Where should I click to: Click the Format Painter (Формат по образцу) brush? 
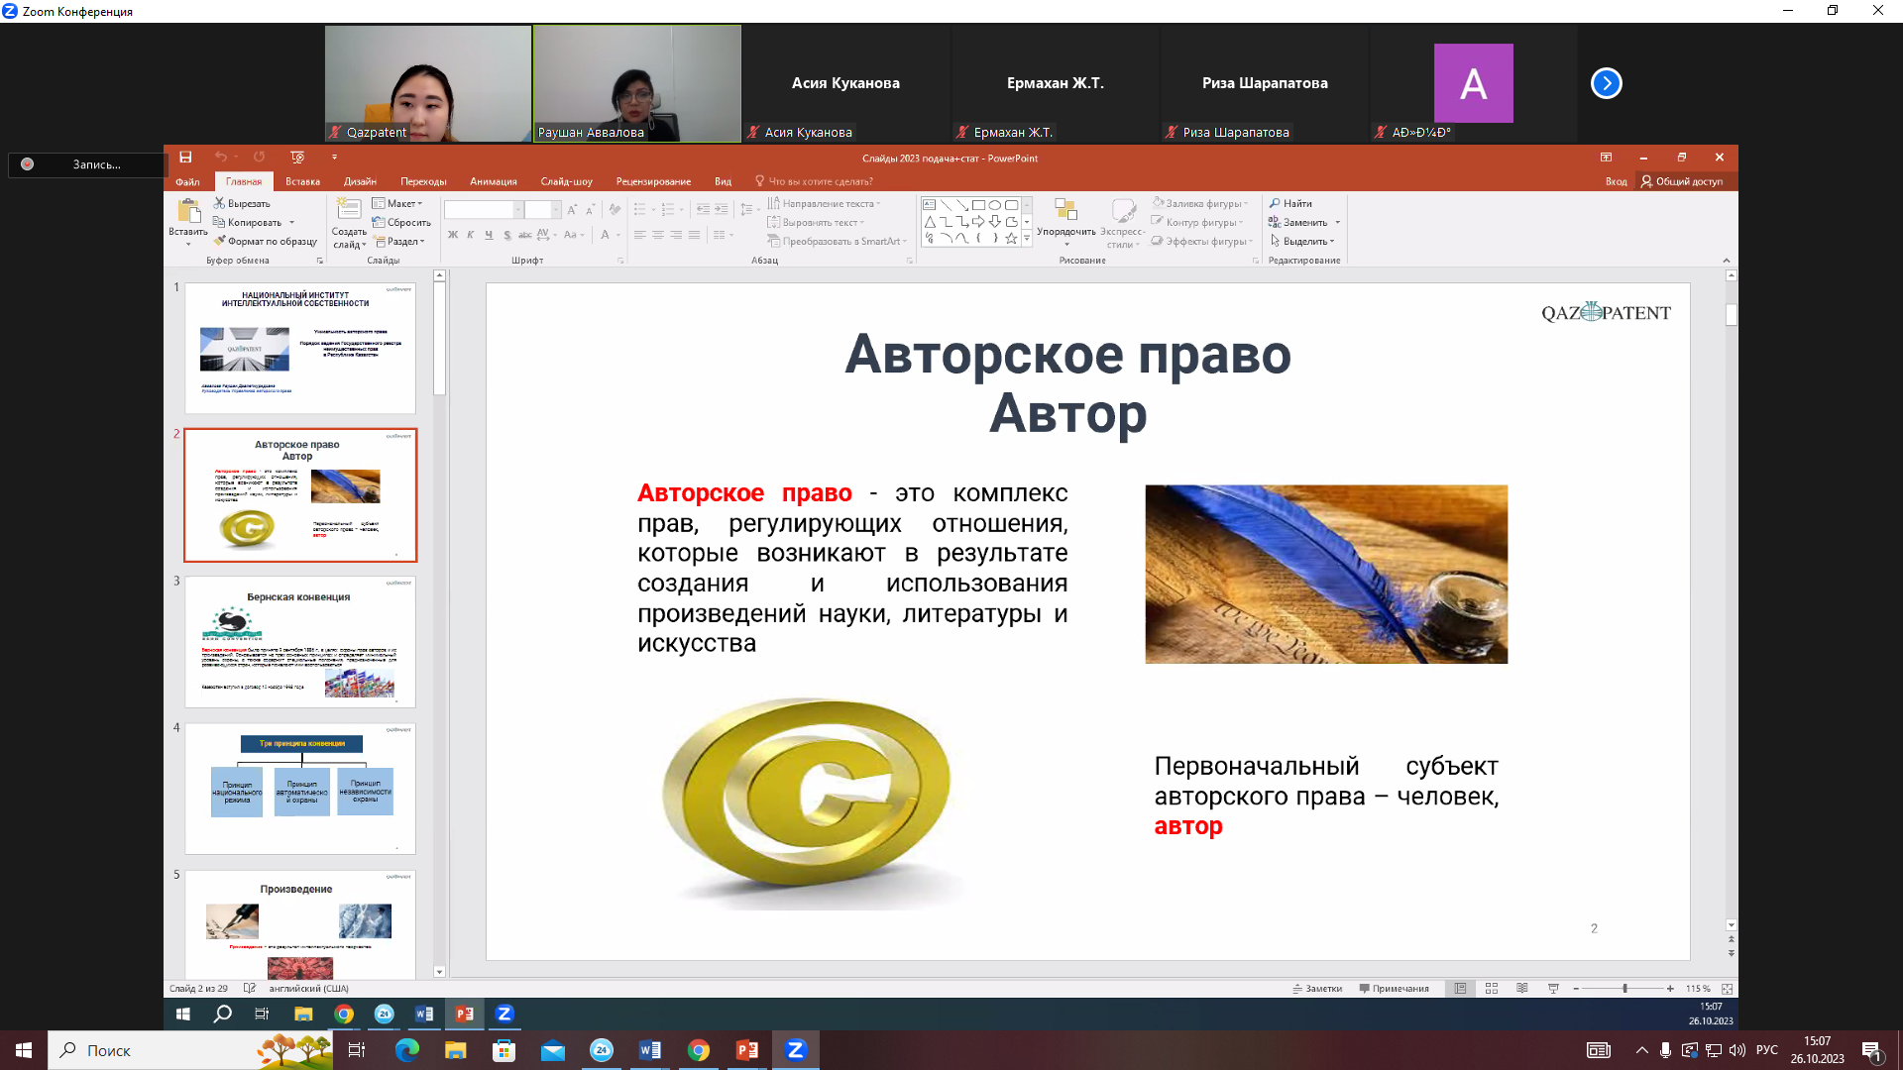point(220,241)
